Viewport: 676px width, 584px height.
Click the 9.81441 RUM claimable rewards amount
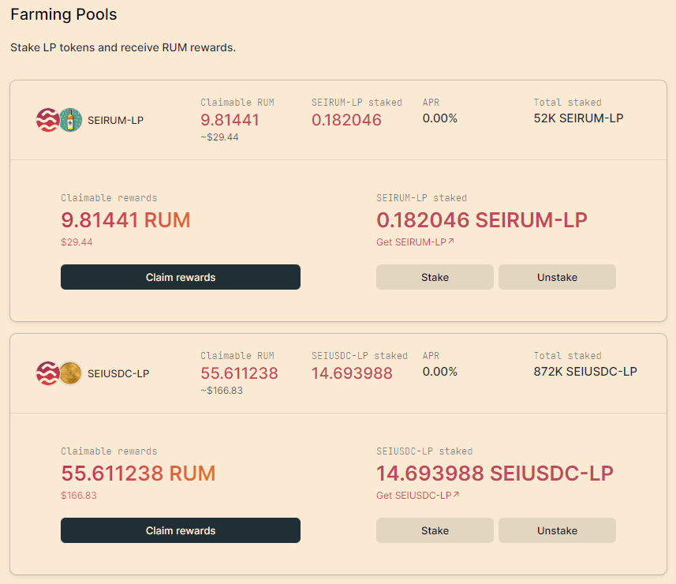(125, 220)
